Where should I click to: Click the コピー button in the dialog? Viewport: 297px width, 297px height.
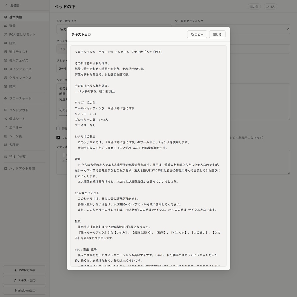click(x=197, y=34)
